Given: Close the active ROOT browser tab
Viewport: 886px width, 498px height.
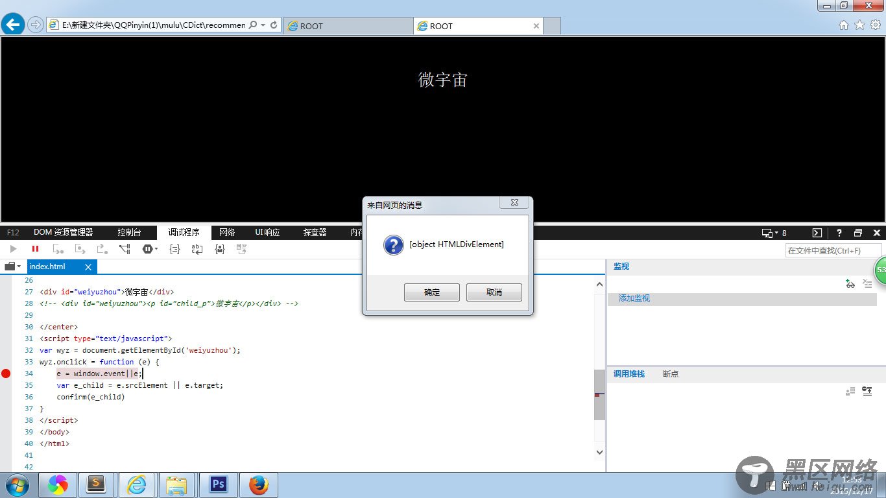Looking at the screenshot, I should pos(536,26).
